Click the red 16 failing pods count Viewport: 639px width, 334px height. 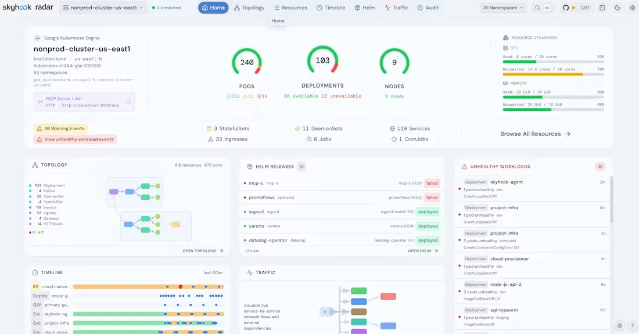[x=262, y=96]
